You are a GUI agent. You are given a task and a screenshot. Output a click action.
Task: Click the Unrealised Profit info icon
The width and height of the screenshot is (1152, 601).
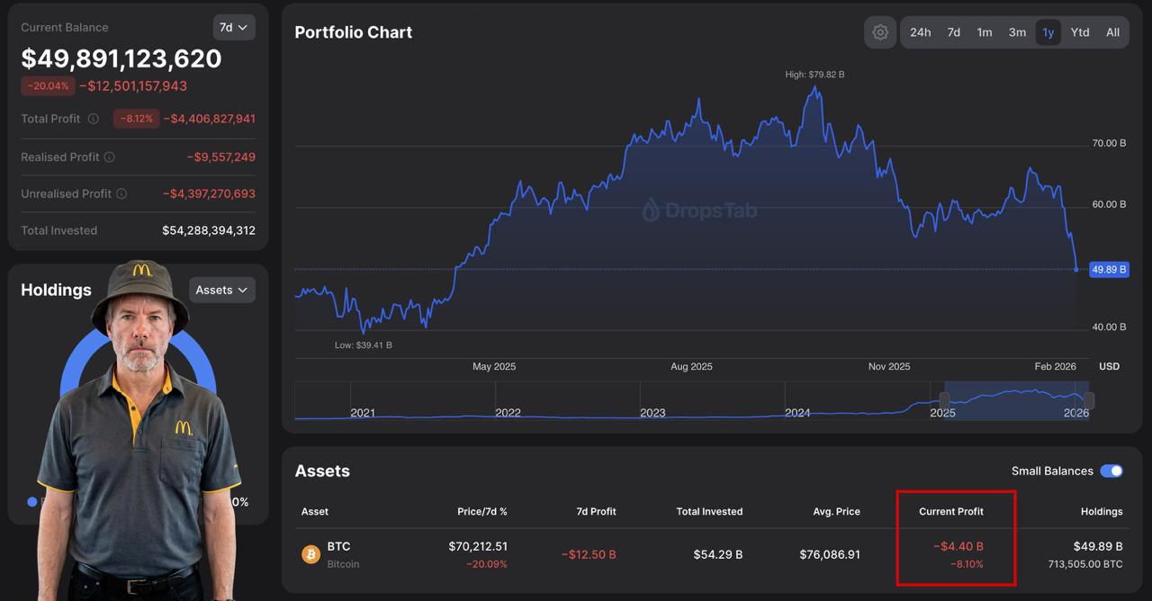pyautogui.click(x=121, y=193)
